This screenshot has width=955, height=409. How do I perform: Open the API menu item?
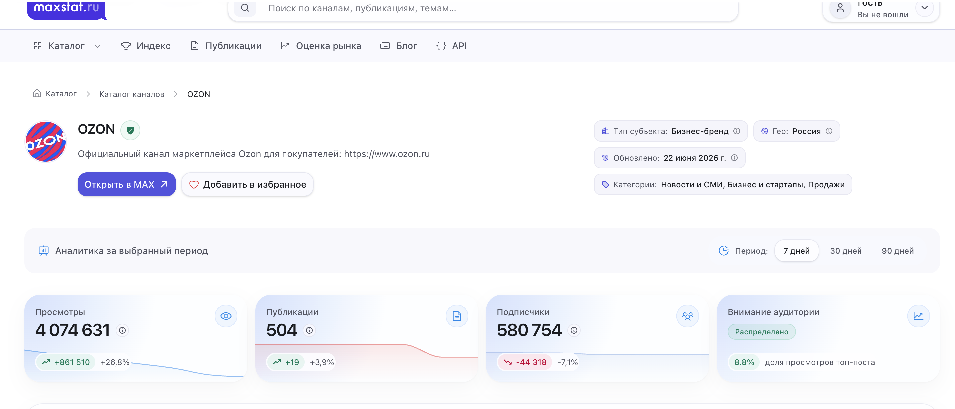[x=451, y=46]
